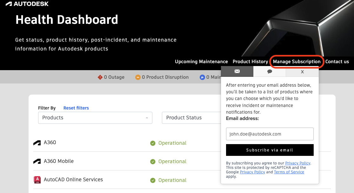
Task: Expand the Products filter dropdown
Action: pyautogui.click(x=95, y=118)
